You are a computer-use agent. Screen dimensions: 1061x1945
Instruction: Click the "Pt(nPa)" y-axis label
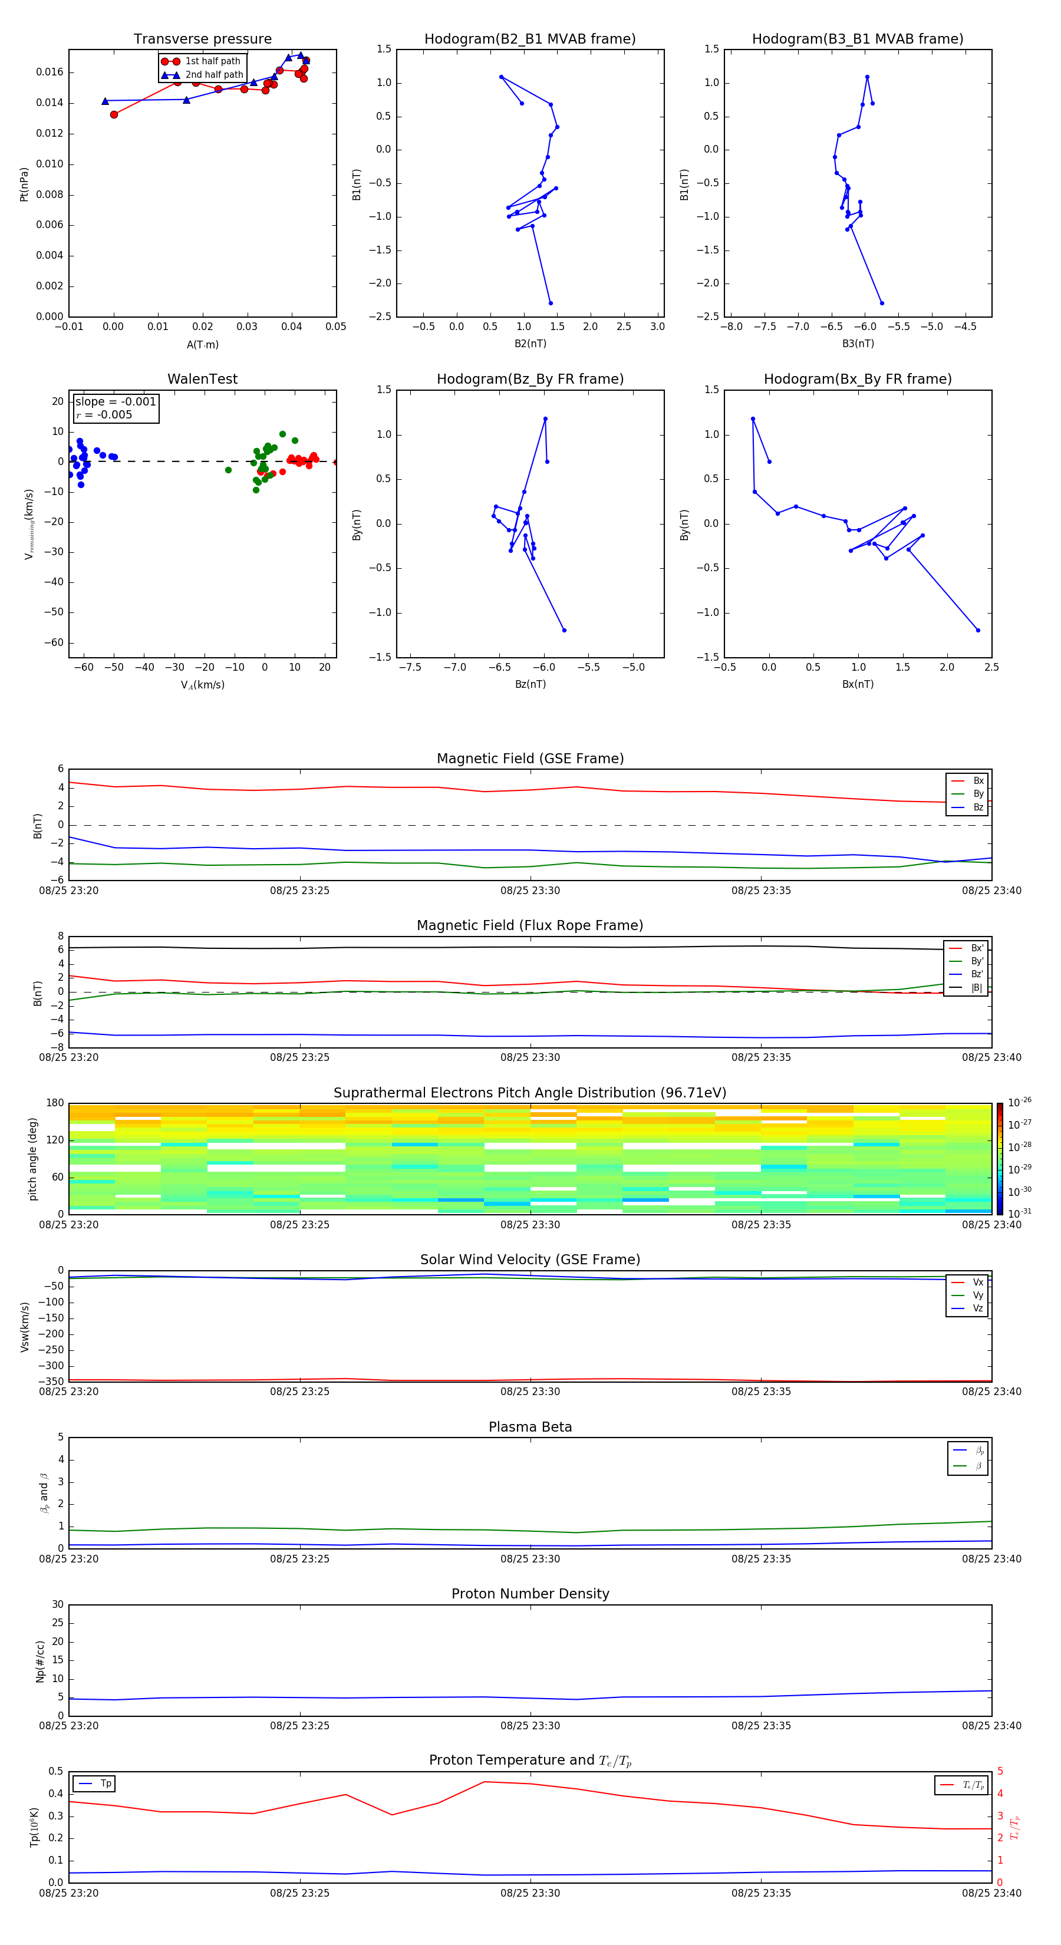pos(24,184)
